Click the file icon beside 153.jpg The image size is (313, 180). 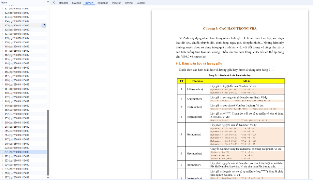(x=3, y=118)
